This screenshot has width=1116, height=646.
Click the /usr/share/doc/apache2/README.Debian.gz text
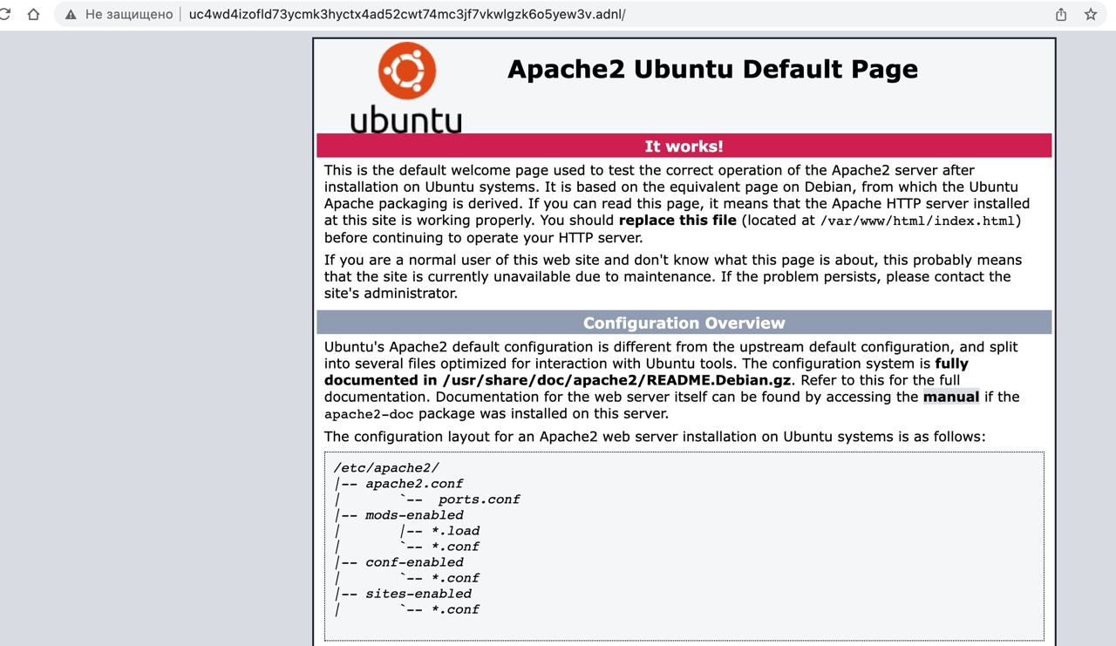617,380
